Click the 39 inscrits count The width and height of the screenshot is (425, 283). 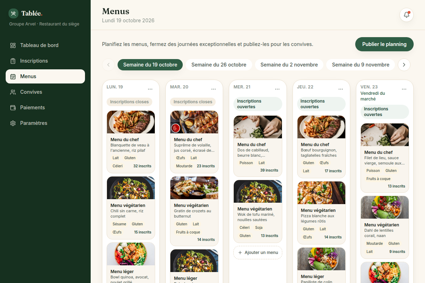(x=269, y=171)
